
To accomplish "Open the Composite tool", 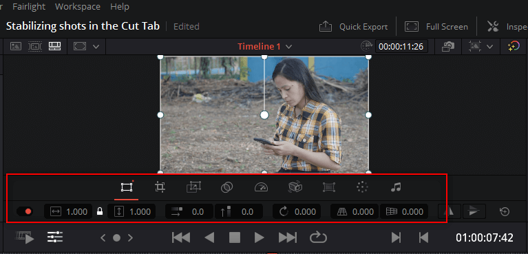I will point(227,187).
